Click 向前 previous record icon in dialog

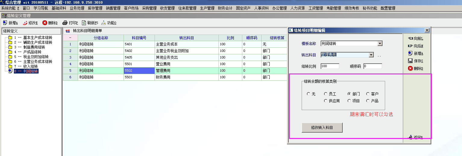410,38
